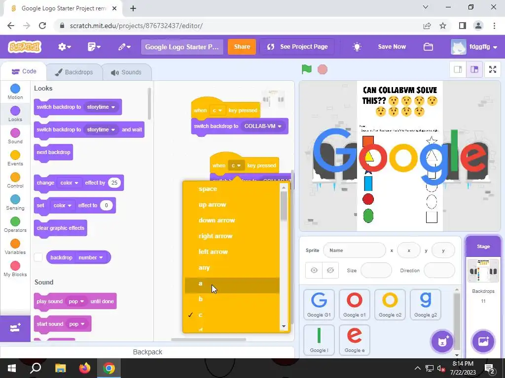Viewport: 505px width, 378px height.
Task: Click the orange Share button
Action: pos(242,47)
